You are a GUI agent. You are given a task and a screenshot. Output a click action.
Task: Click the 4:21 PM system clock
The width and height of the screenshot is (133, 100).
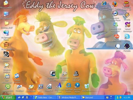pyautogui.click(x=127, y=98)
